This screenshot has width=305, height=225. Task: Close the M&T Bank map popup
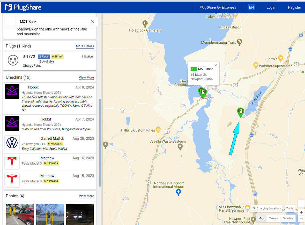pos(216,65)
